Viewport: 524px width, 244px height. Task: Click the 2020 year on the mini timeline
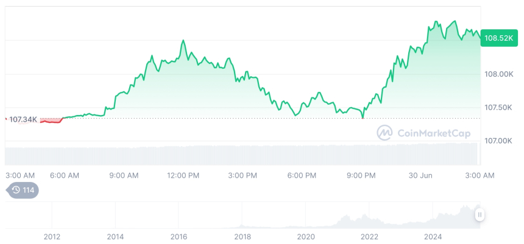click(x=306, y=236)
